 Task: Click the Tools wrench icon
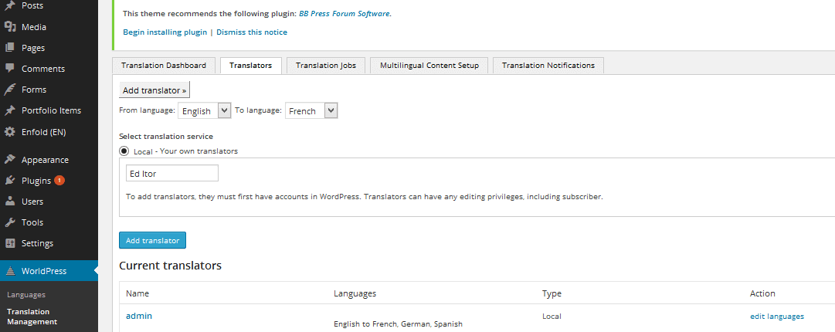[x=9, y=222]
